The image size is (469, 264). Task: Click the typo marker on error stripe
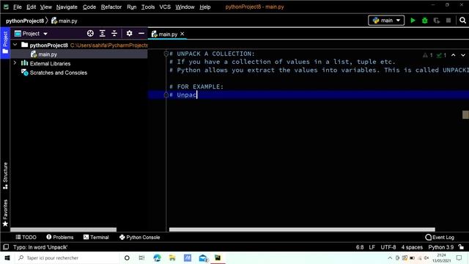click(465, 114)
